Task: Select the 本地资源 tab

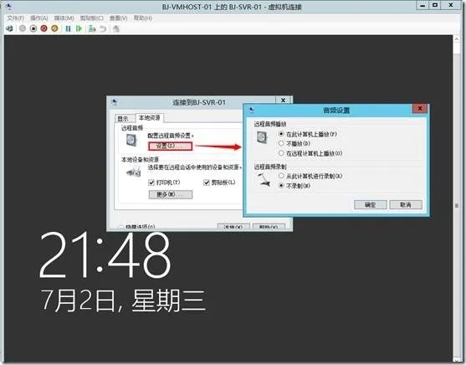Action: pyautogui.click(x=150, y=118)
